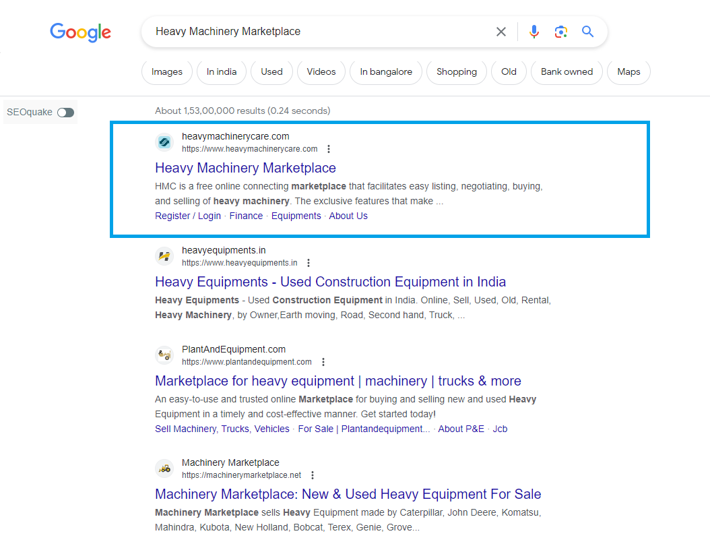Open Heavy Equipments Used Construction Equipment result
710x546 pixels.
[331, 282]
